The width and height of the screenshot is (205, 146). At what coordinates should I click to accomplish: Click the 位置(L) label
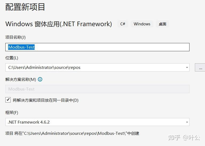click(12, 58)
